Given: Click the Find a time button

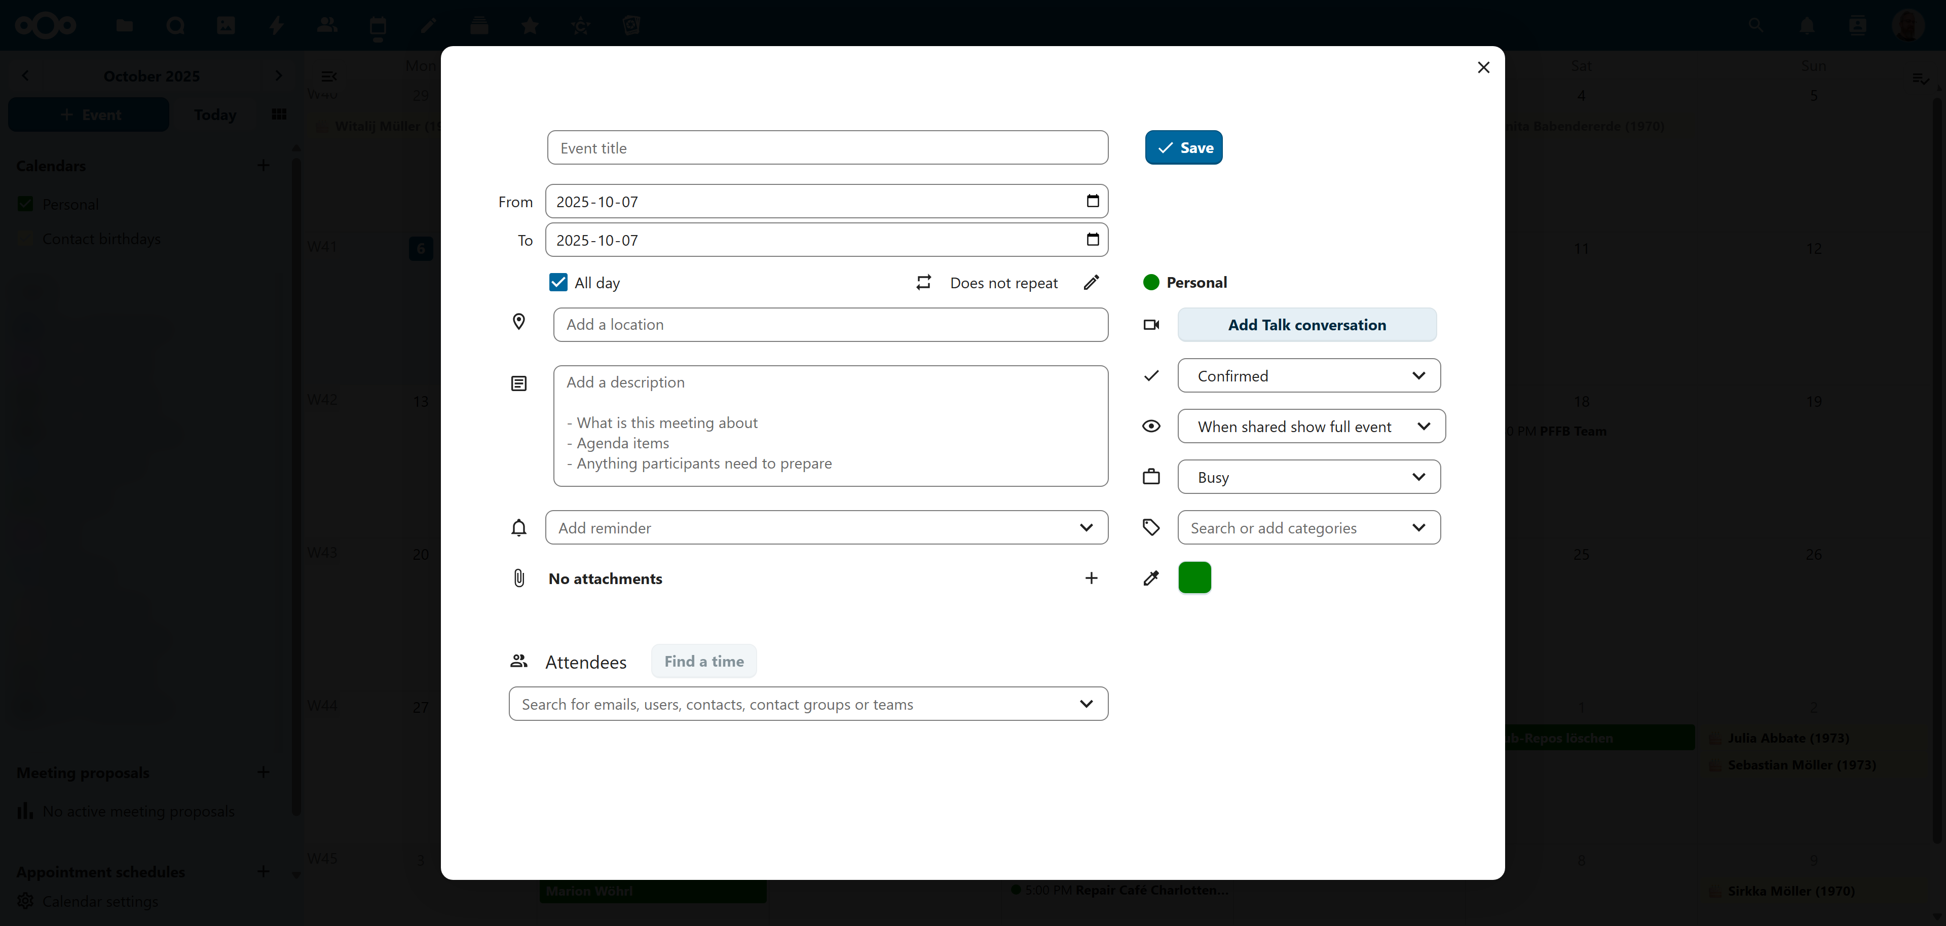Looking at the screenshot, I should [703, 662].
